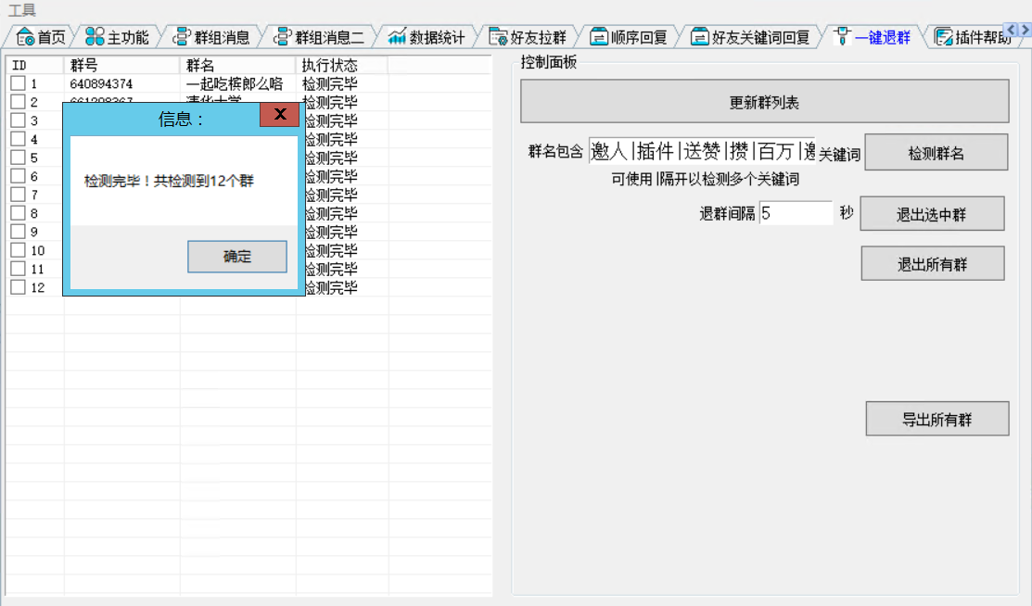The height and width of the screenshot is (606, 1032).
Task: Click the 好友拉群 tab icon
Action: [x=498, y=37]
